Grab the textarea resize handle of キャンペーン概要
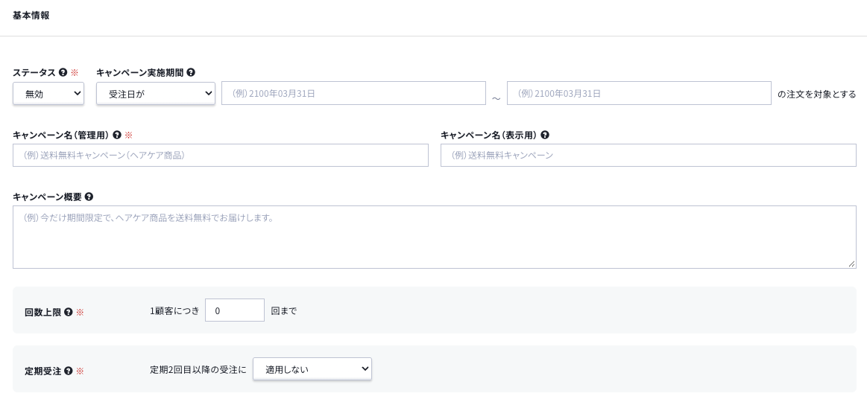This screenshot has height=399, width=867. (x=851, y=264)
